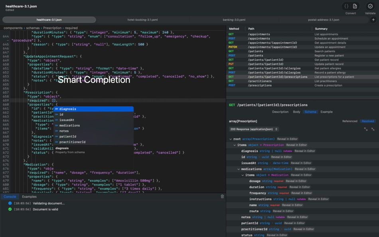Click the collapse icon beside the expand arrows
Image resolution: width=379 pixels, height=237 pixels.
pos(373,129)
